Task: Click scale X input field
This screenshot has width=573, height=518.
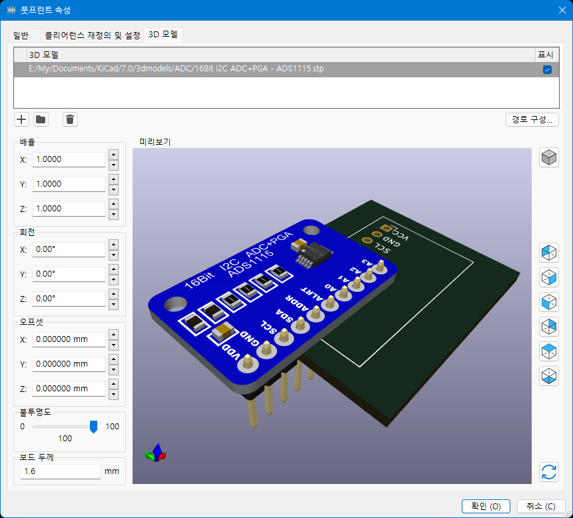Action: click(69, 159)
